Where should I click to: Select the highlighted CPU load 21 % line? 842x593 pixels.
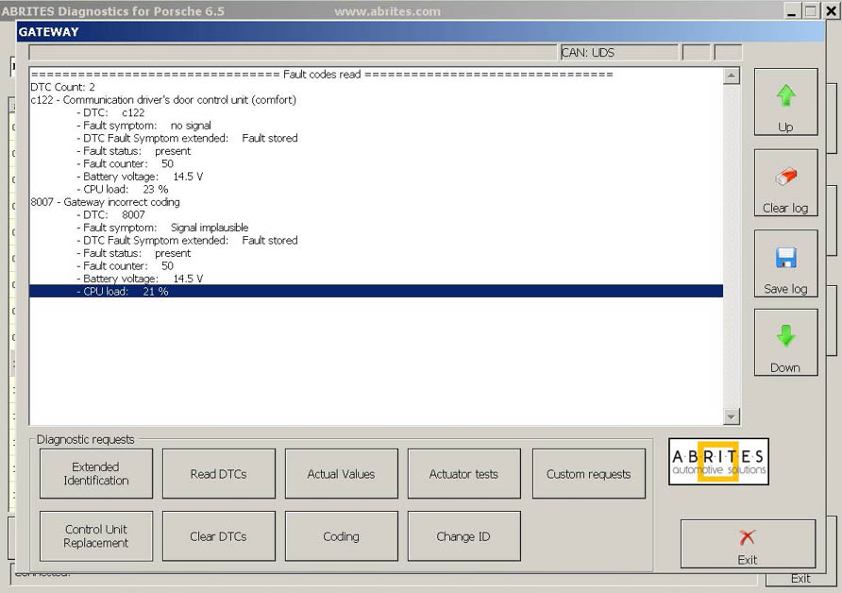tap(123, 292)
